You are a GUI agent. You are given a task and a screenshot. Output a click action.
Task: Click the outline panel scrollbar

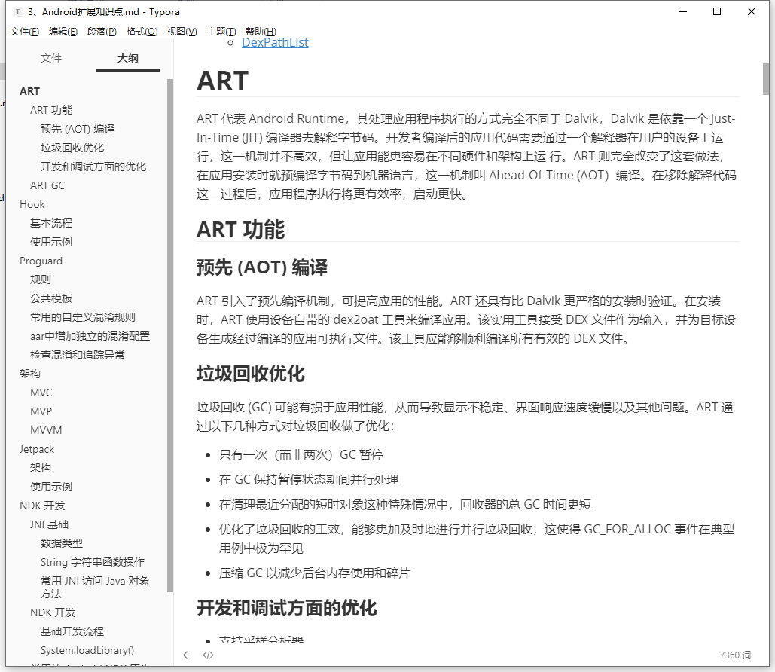click(170, 335)
